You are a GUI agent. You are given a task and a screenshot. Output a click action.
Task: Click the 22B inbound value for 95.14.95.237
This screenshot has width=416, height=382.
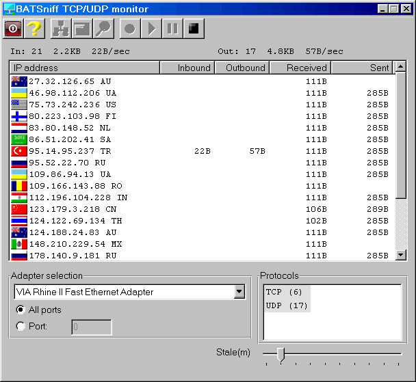203,151
